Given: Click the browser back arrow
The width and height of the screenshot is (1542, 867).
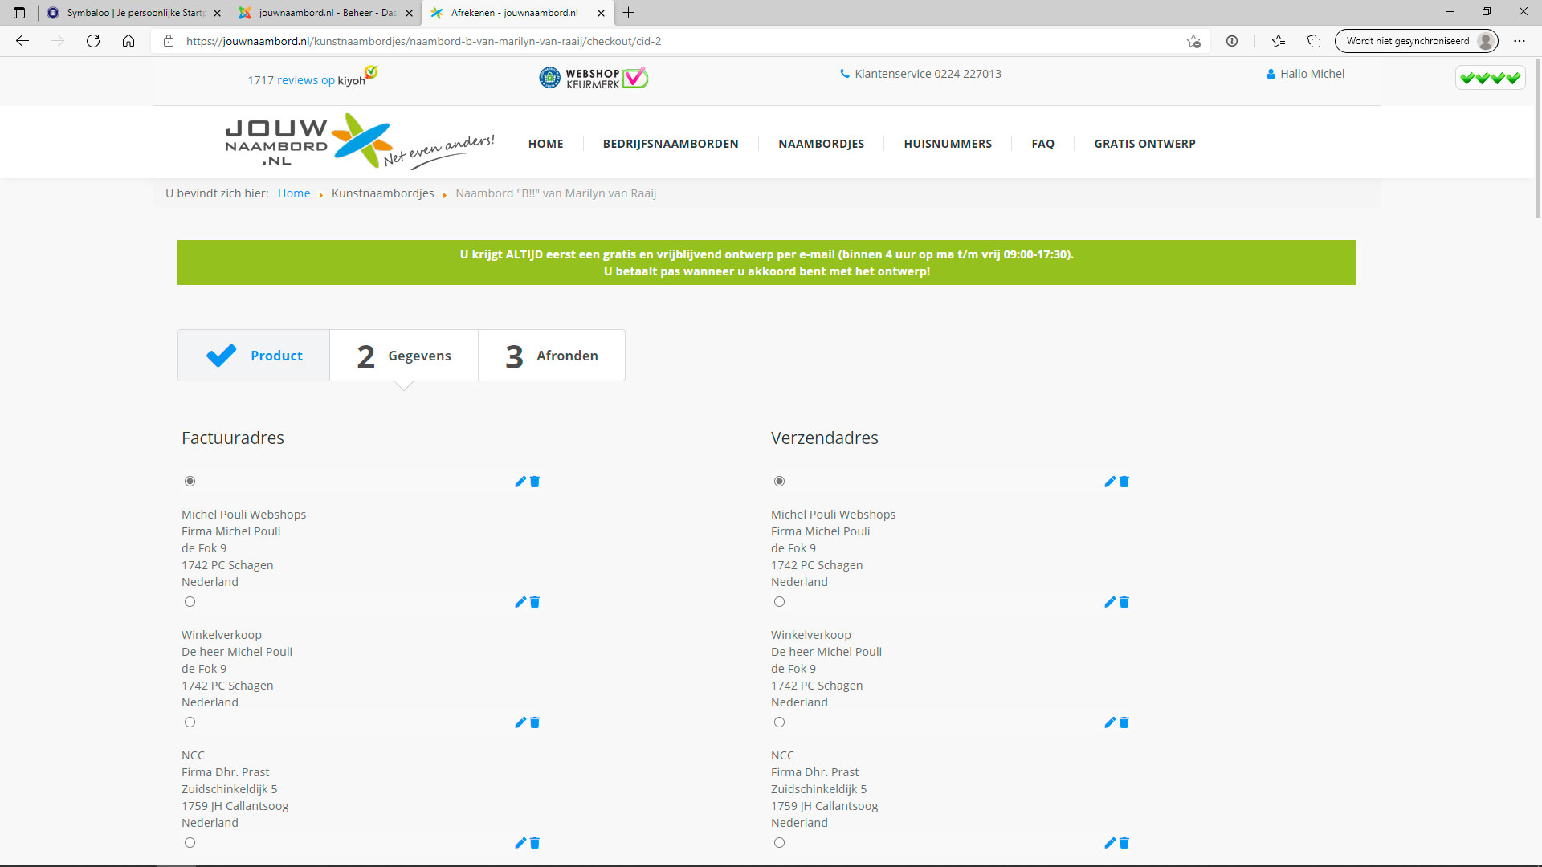Looking at the screenshot, I should pos(22,41).
